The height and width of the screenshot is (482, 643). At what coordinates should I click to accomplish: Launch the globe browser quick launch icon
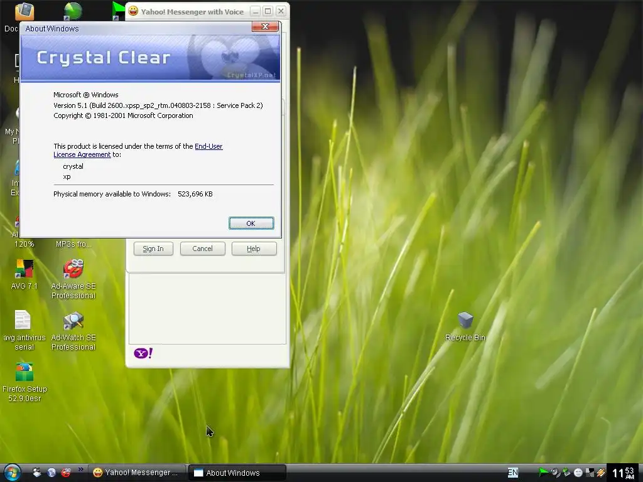pos(51,473)
